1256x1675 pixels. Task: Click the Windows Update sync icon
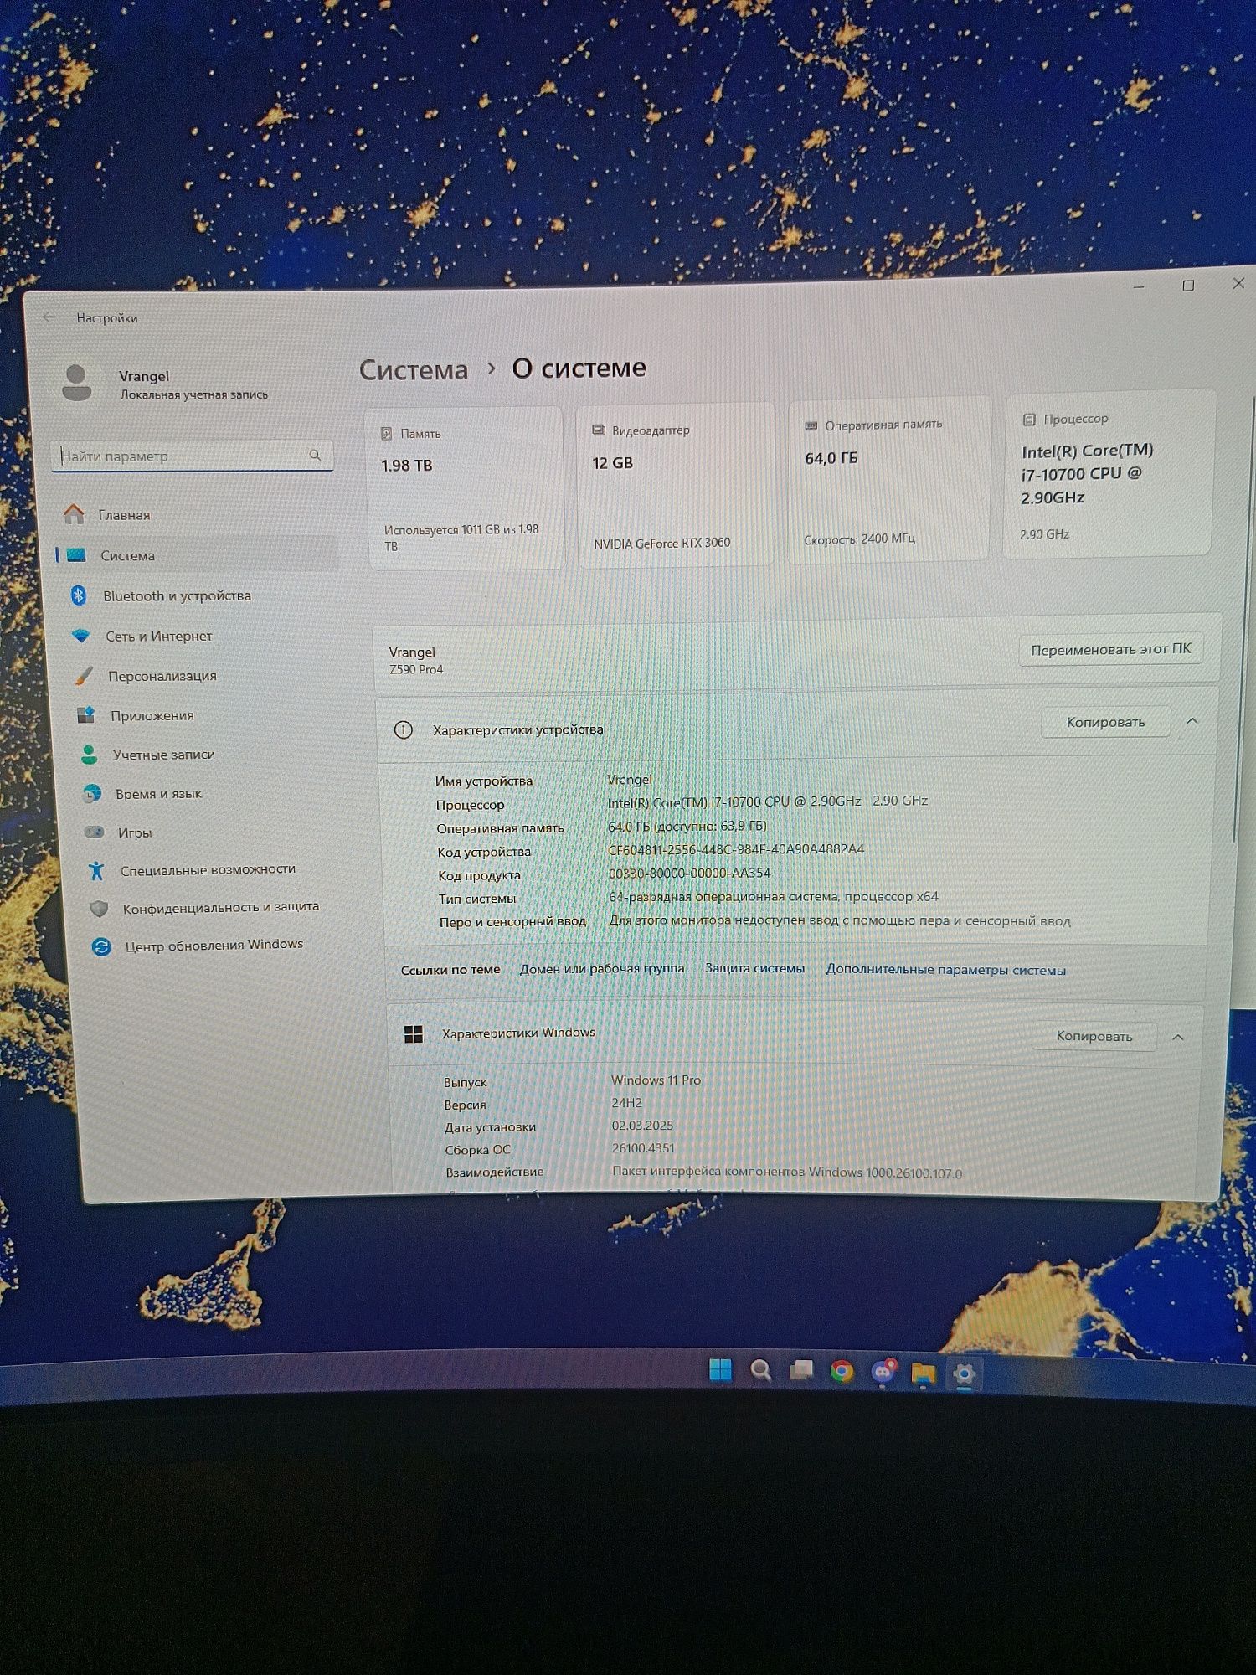[101, 946]
